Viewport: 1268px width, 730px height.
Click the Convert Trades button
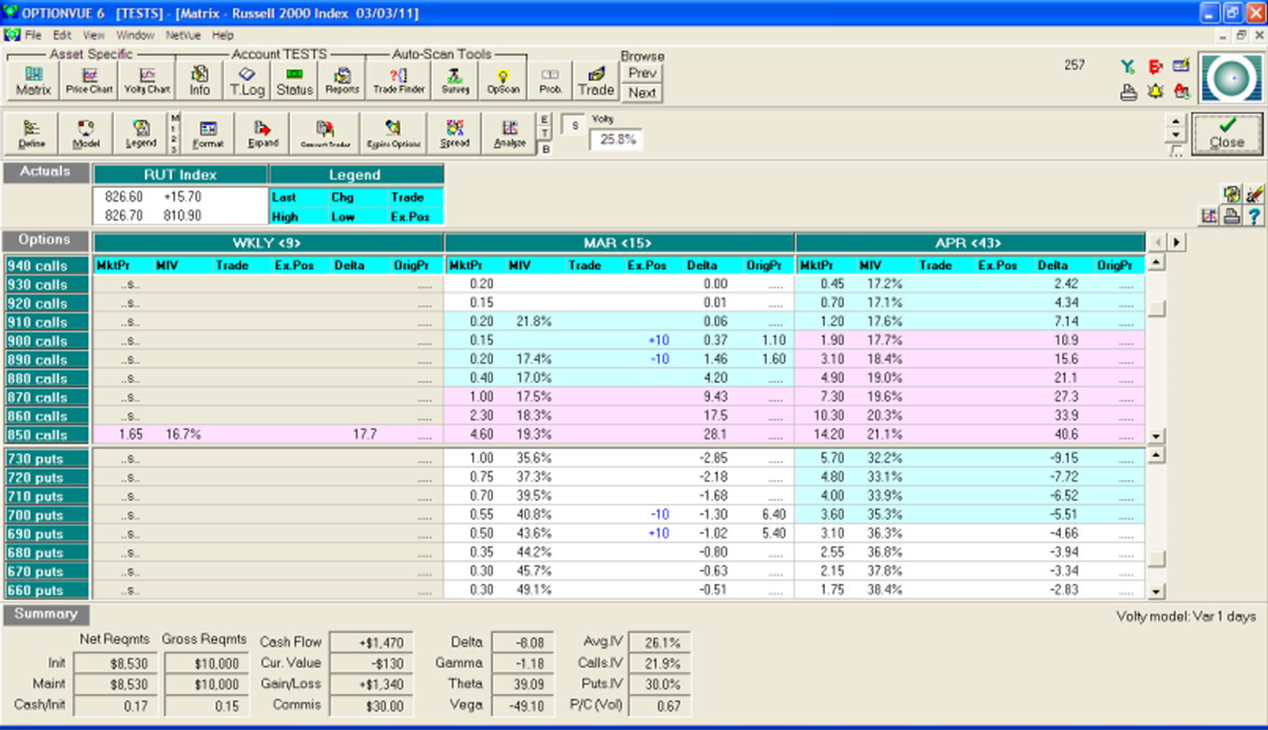pos(325,134)
